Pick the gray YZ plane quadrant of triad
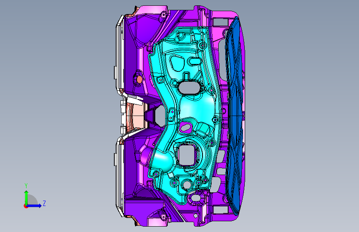 (32, 199)
